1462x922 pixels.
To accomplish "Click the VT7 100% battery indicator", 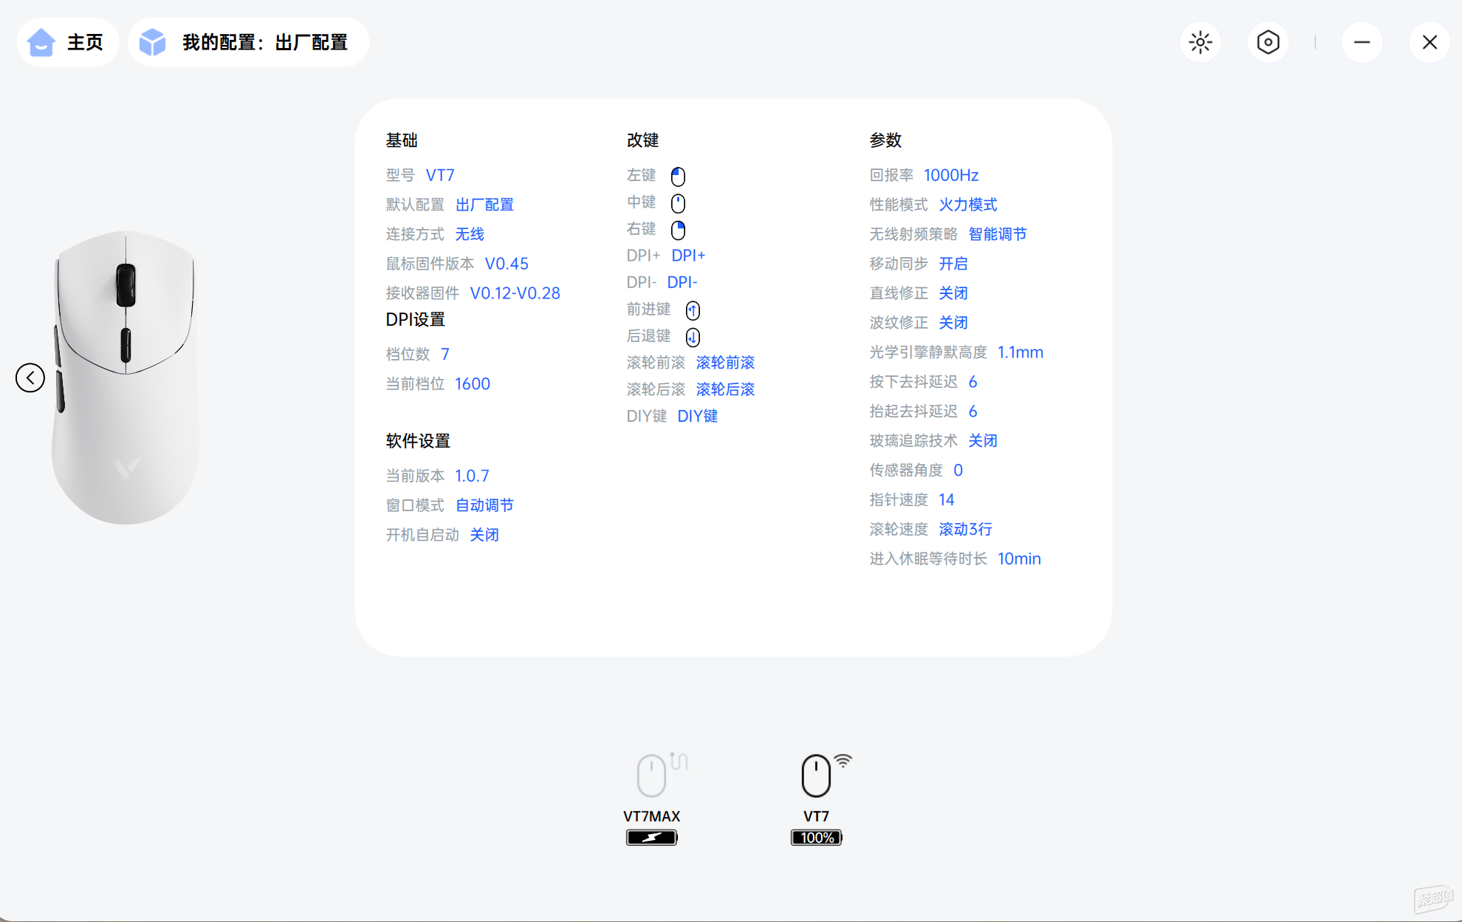I will tap(816, 837).
